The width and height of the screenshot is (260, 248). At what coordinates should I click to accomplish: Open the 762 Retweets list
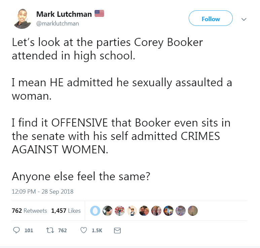click(x=29, y=211)
